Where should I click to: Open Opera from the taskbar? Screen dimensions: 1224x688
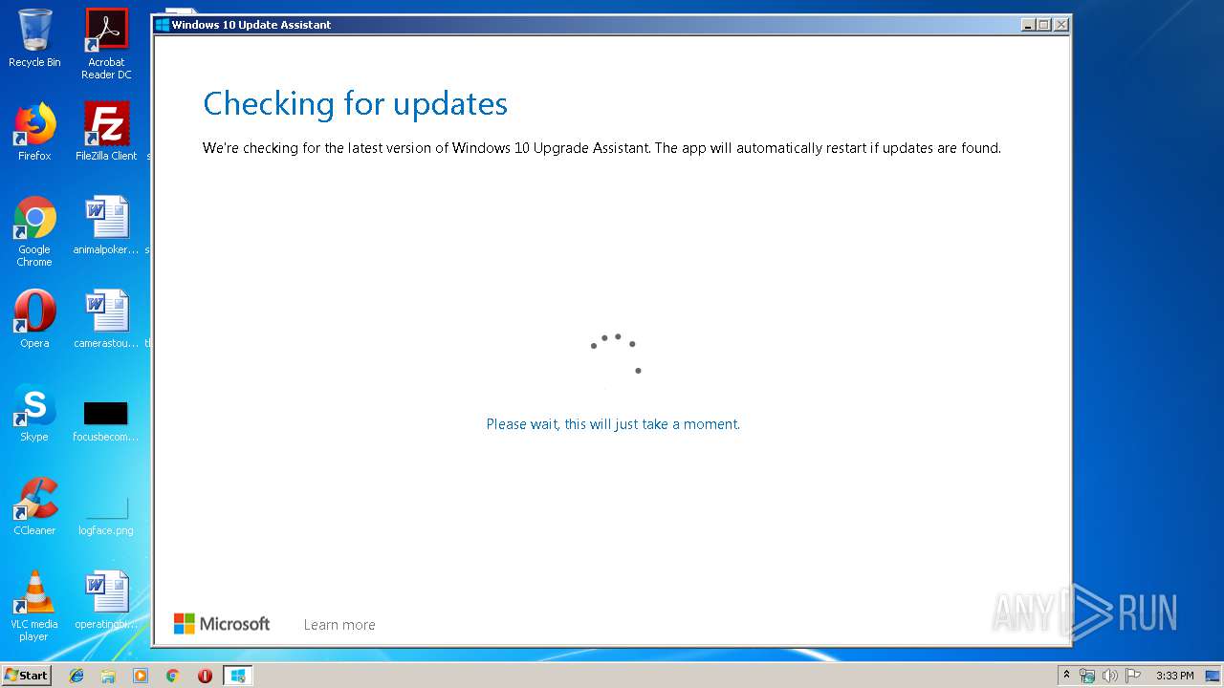pos(205,676)
